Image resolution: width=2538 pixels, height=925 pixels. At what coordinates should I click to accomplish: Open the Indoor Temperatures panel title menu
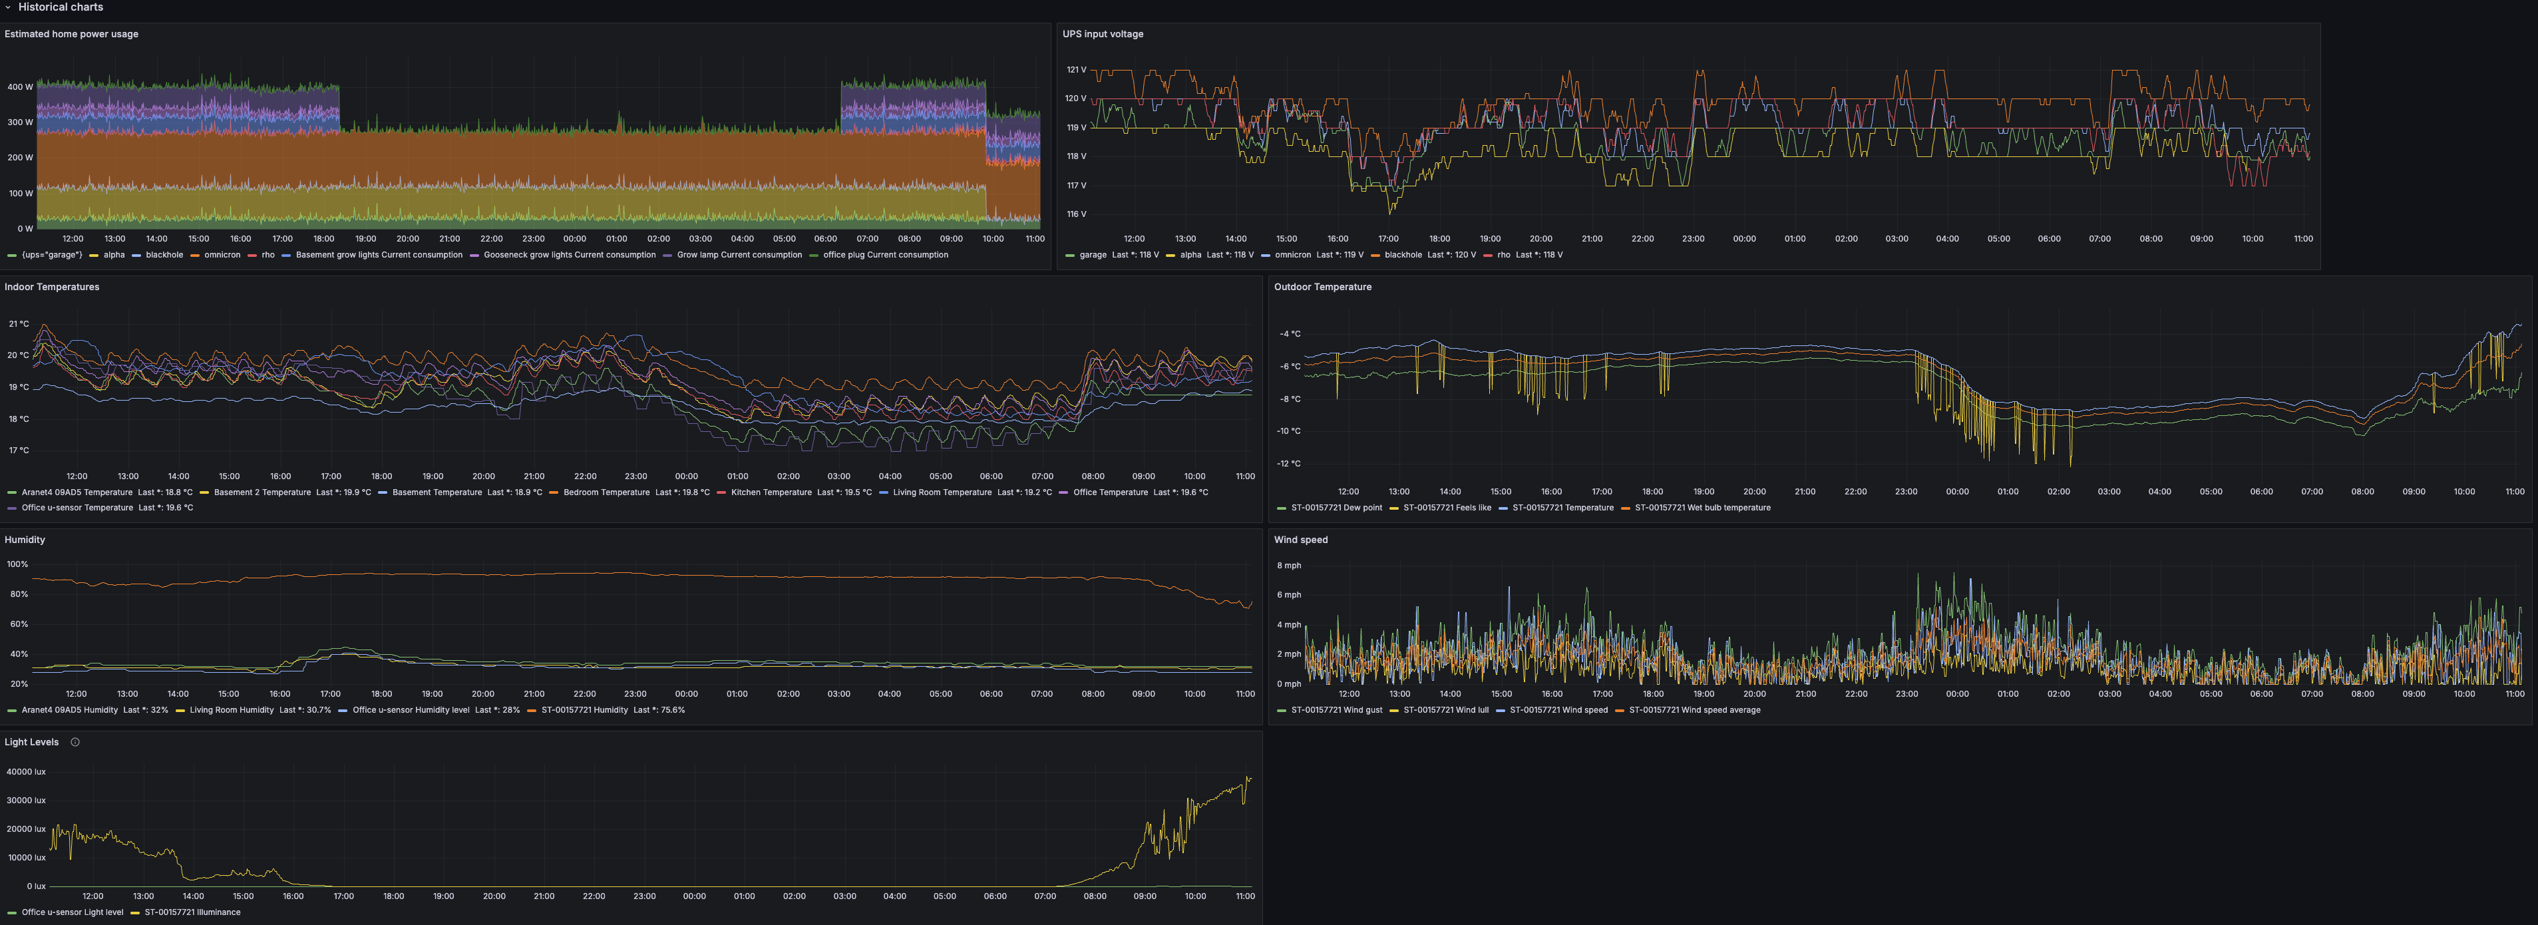[52, 287]
